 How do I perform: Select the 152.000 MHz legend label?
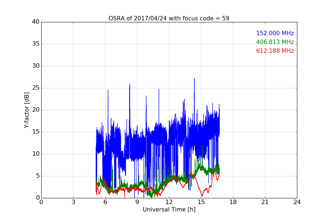(x=275, y=33)
